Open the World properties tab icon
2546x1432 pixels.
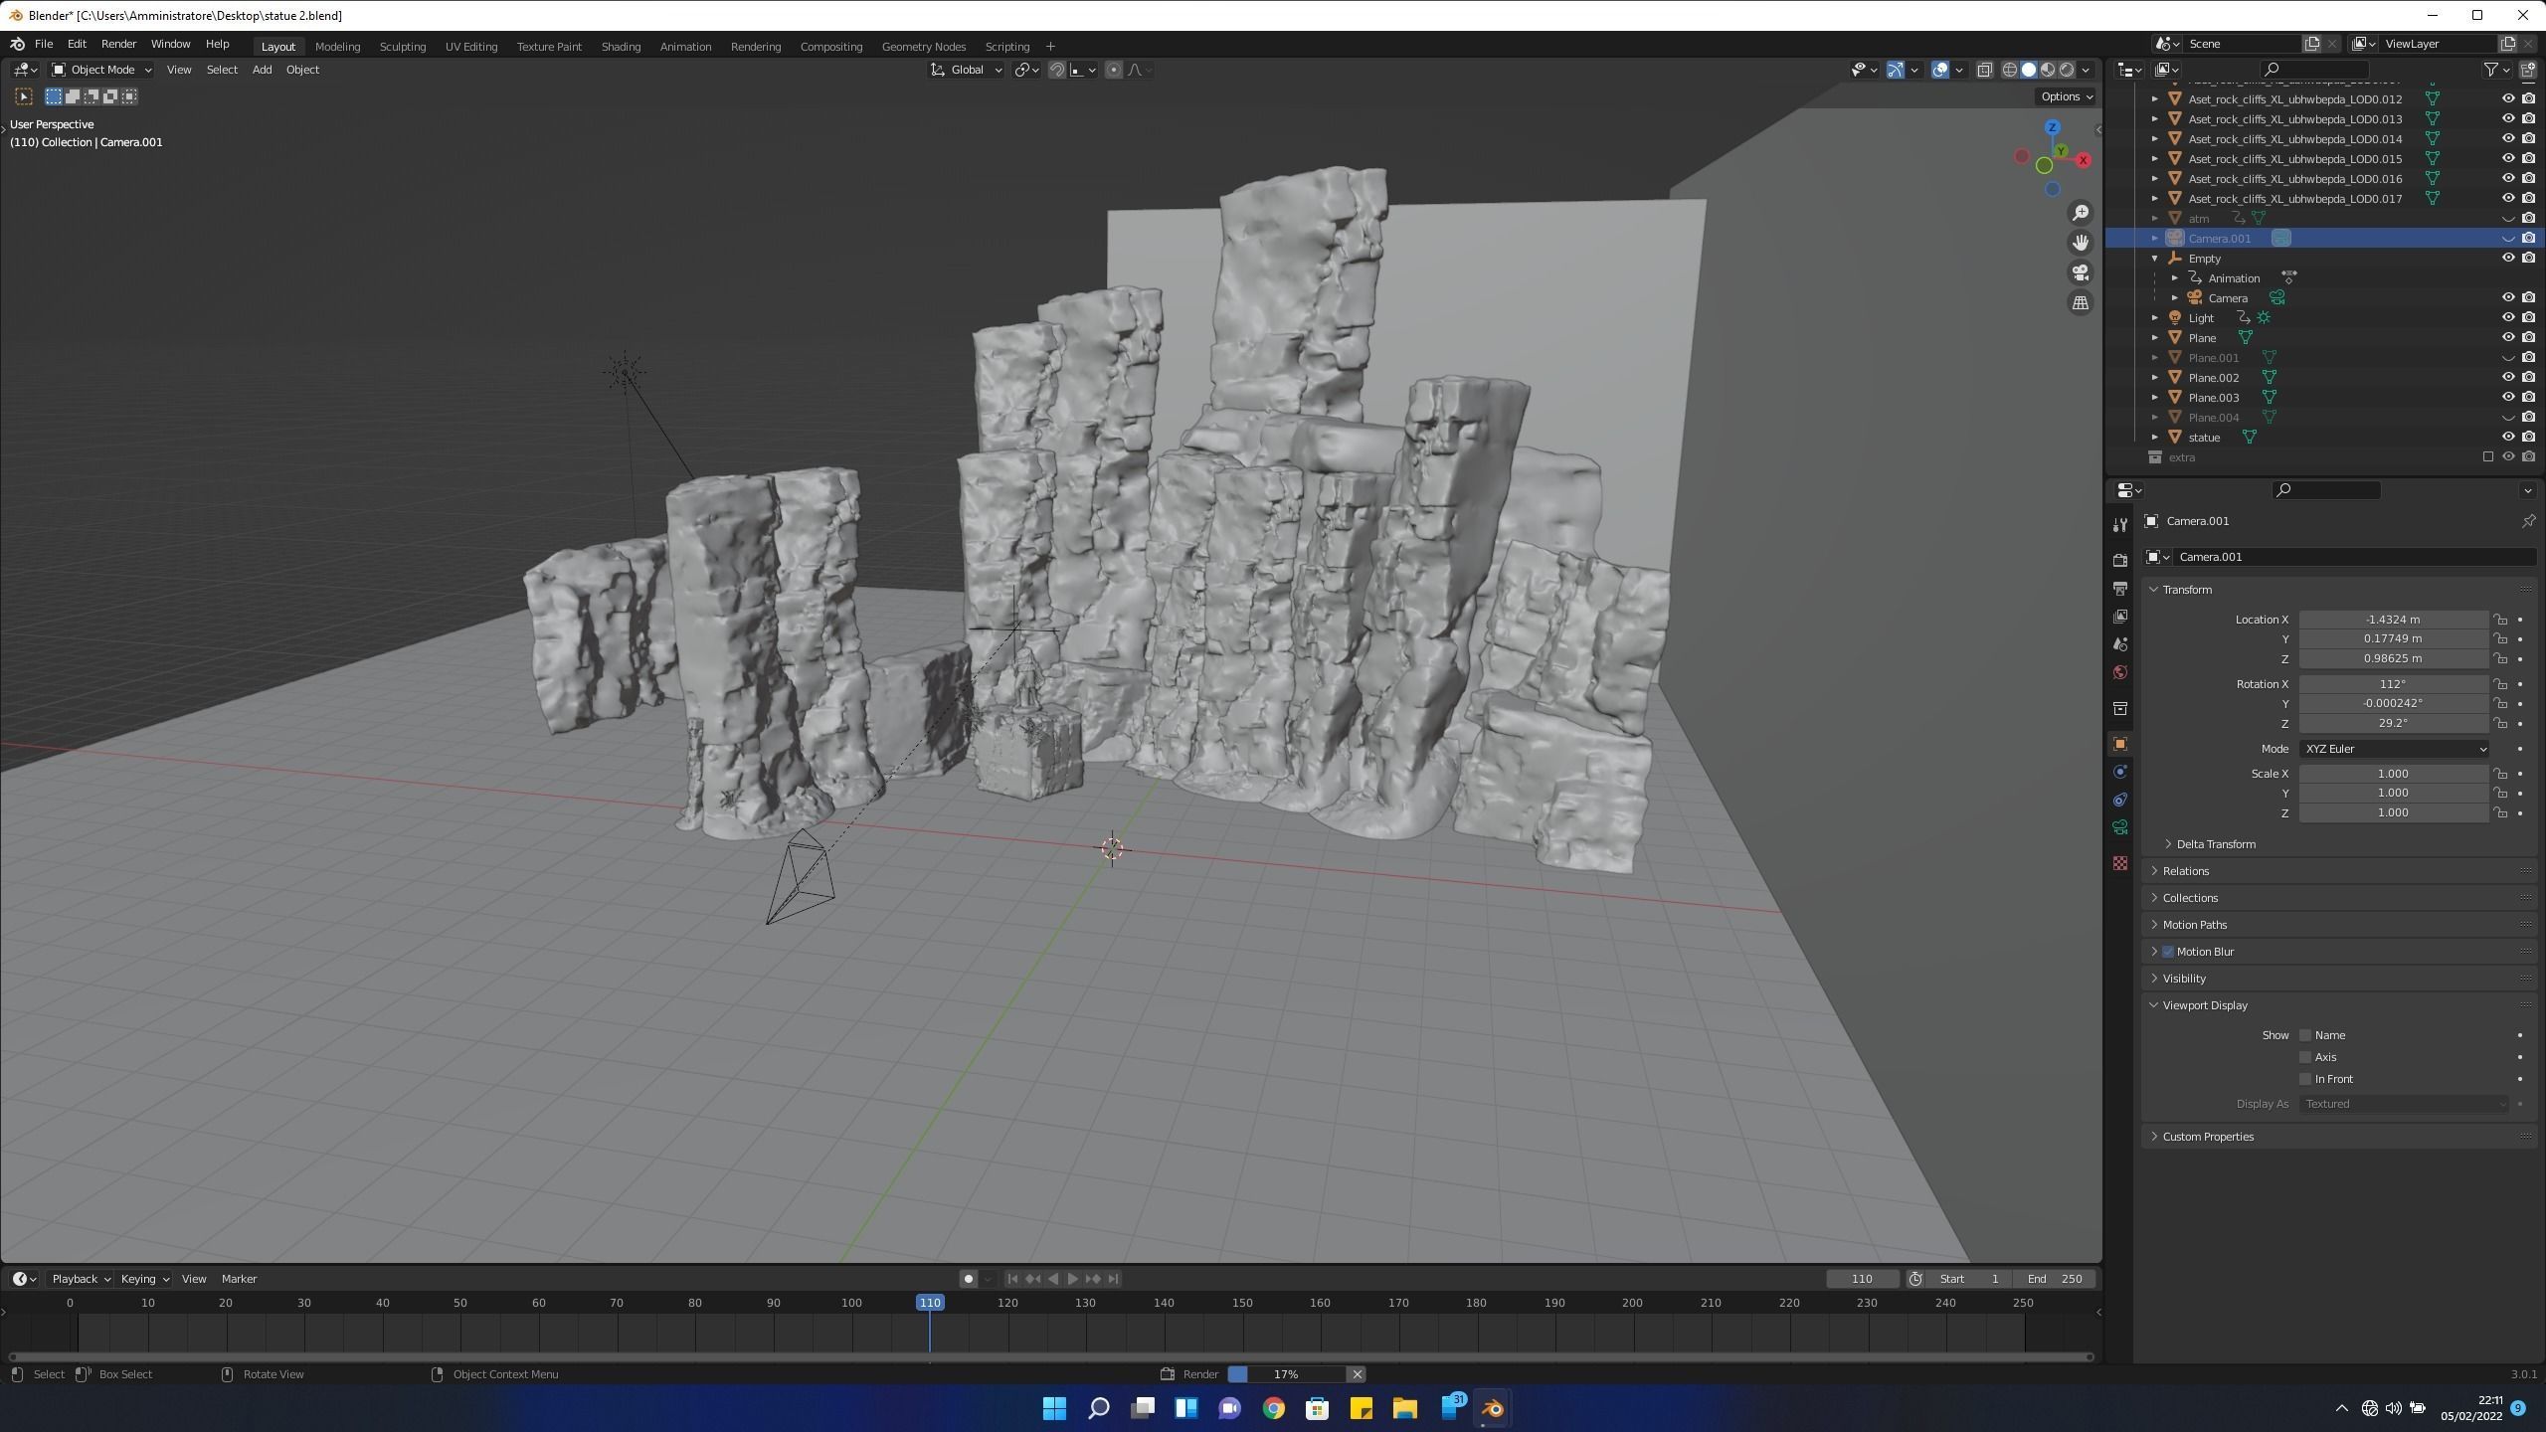[x=2119, y=672]
